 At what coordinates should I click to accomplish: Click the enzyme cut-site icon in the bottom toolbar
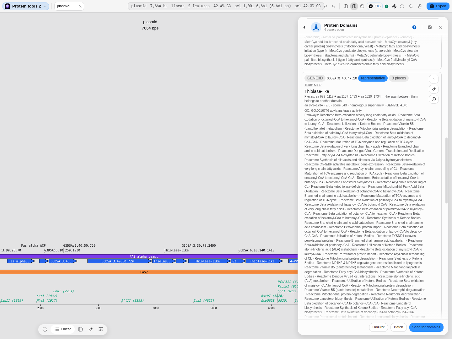91,329
